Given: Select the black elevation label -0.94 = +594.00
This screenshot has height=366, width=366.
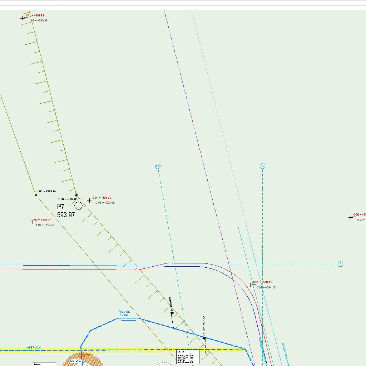Looking at the screenshot, I should click(68, 199).
